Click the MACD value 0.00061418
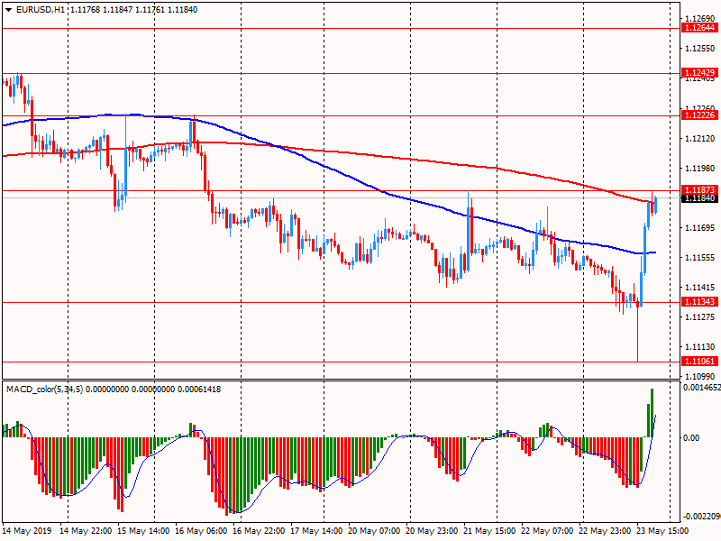 [x=198, y=390]
